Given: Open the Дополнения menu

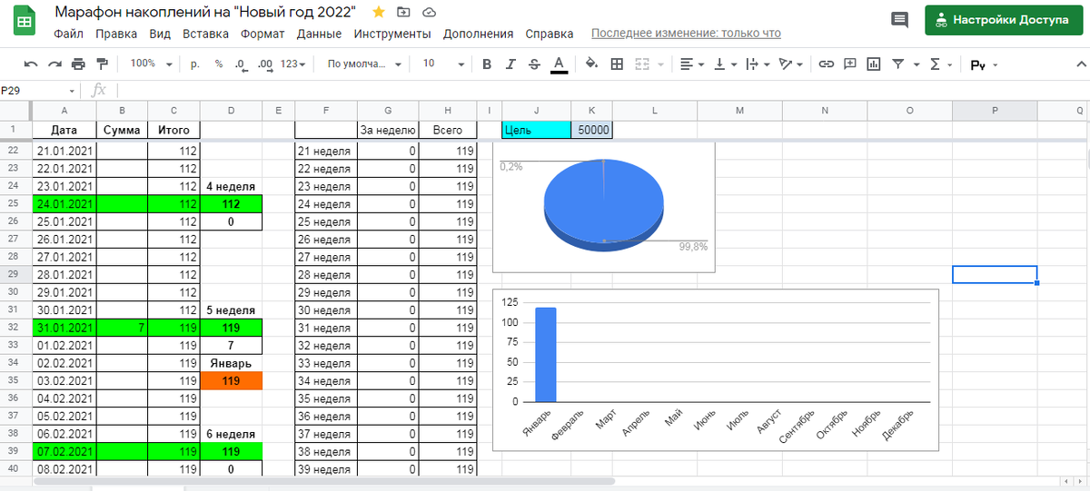Looking at the screenshot, I should coord(479,34).
